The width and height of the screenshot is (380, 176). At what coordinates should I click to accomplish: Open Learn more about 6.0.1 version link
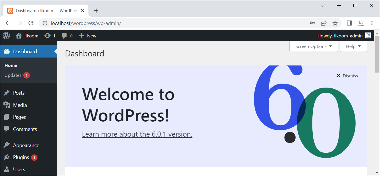pyautogui.click(x=137, y=134)
